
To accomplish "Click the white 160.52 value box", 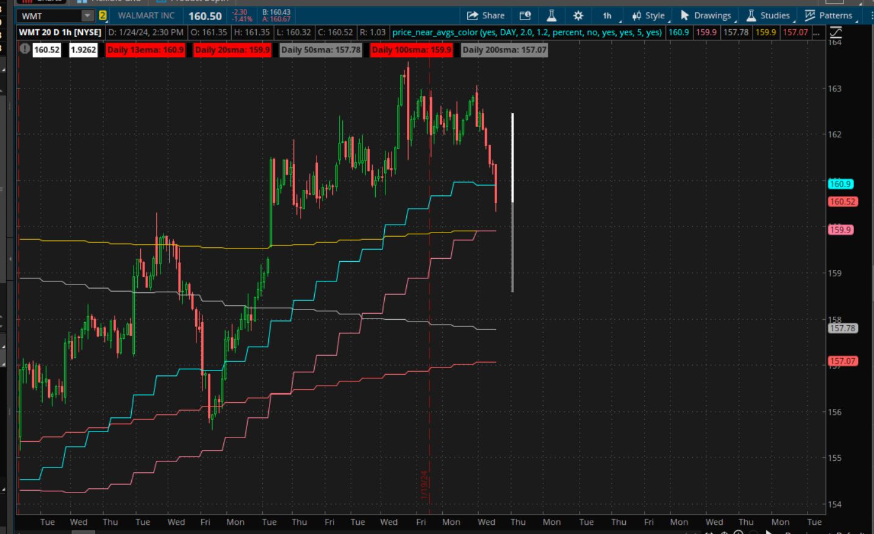I will click(x=47, y=49).
